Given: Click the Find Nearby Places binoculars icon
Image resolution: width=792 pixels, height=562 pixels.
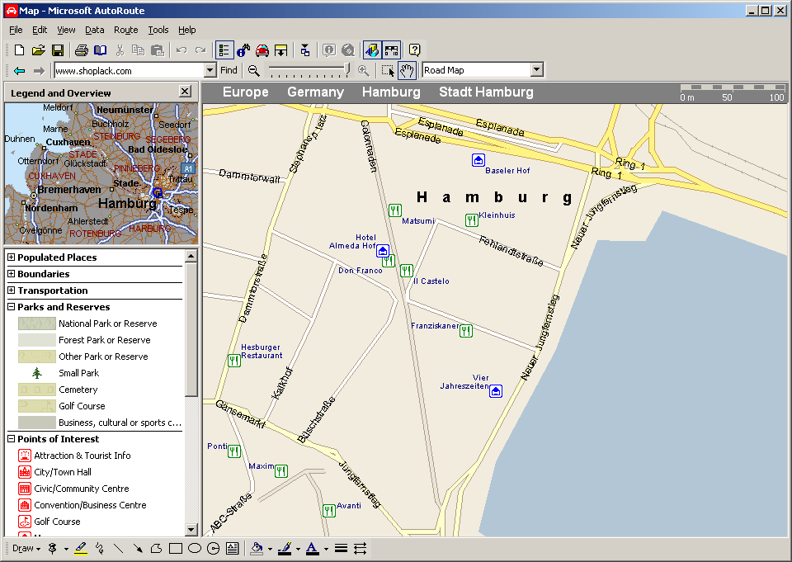Looking at the screenshot, I should tap(243, 50).
